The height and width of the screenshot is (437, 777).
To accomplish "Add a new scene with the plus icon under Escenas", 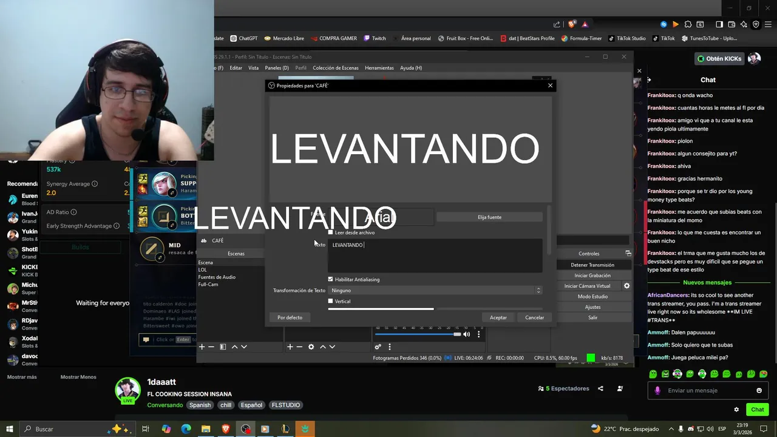I will pyautogui.click(x=202, y=347).
